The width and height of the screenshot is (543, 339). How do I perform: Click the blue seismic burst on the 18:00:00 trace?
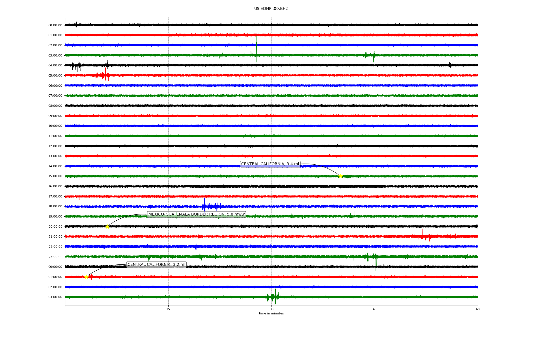[204, 206]
